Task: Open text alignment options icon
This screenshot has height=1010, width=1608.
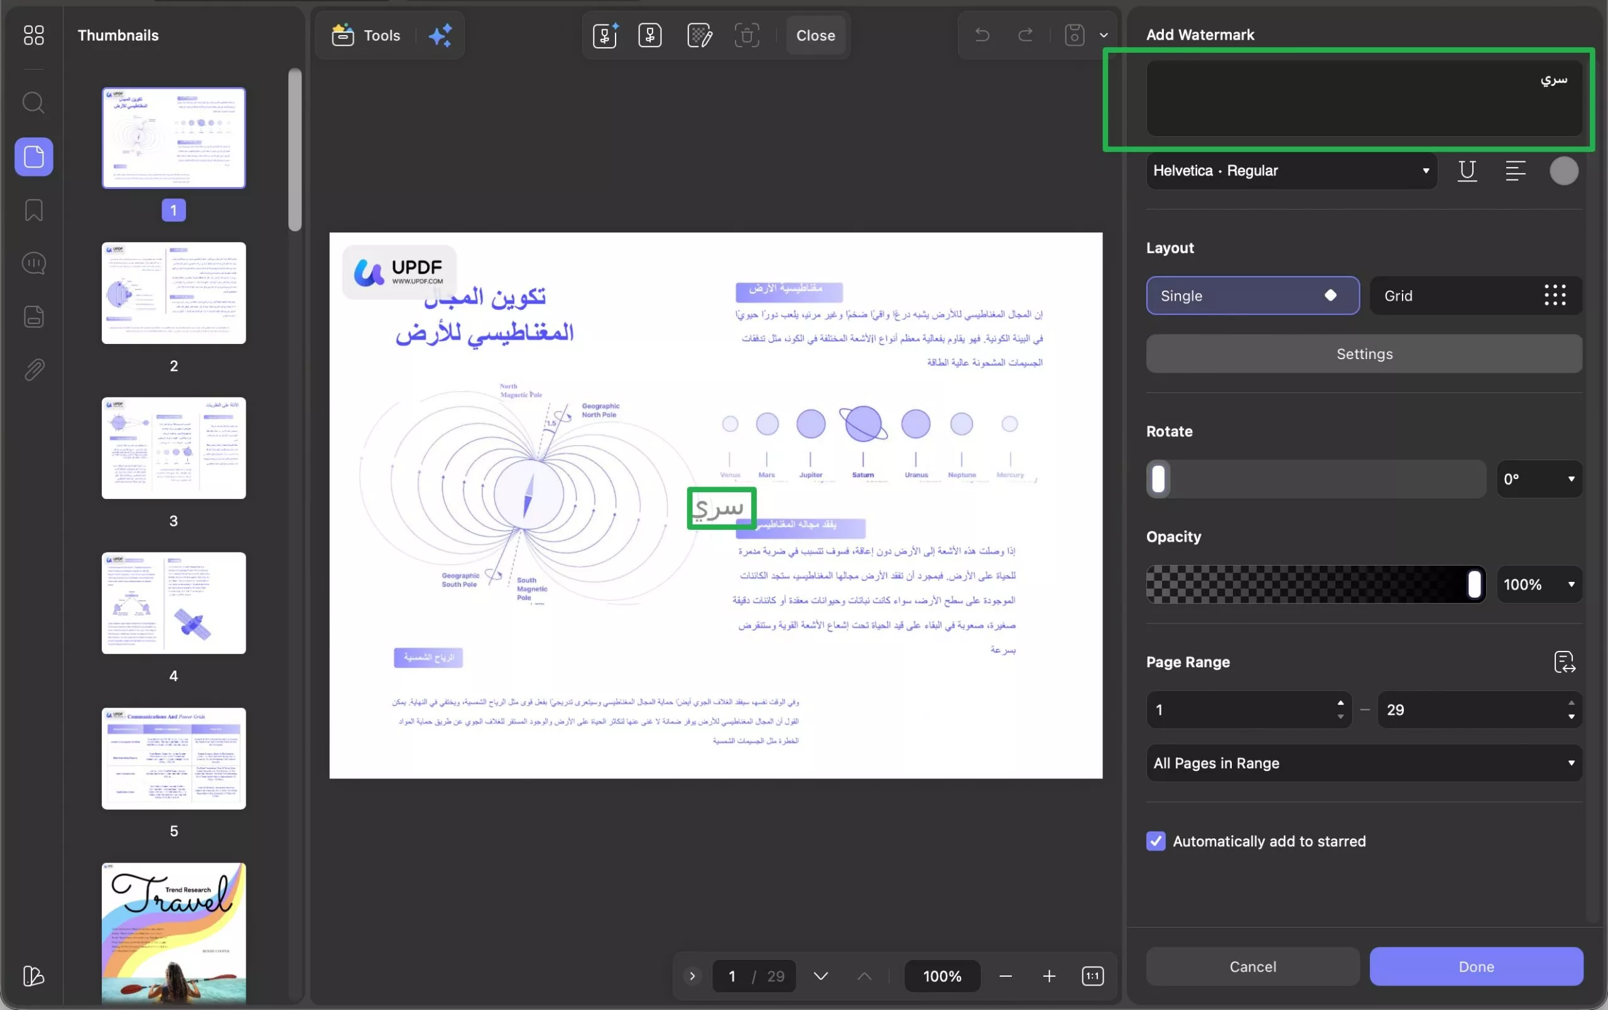Action: point(1515,171)
